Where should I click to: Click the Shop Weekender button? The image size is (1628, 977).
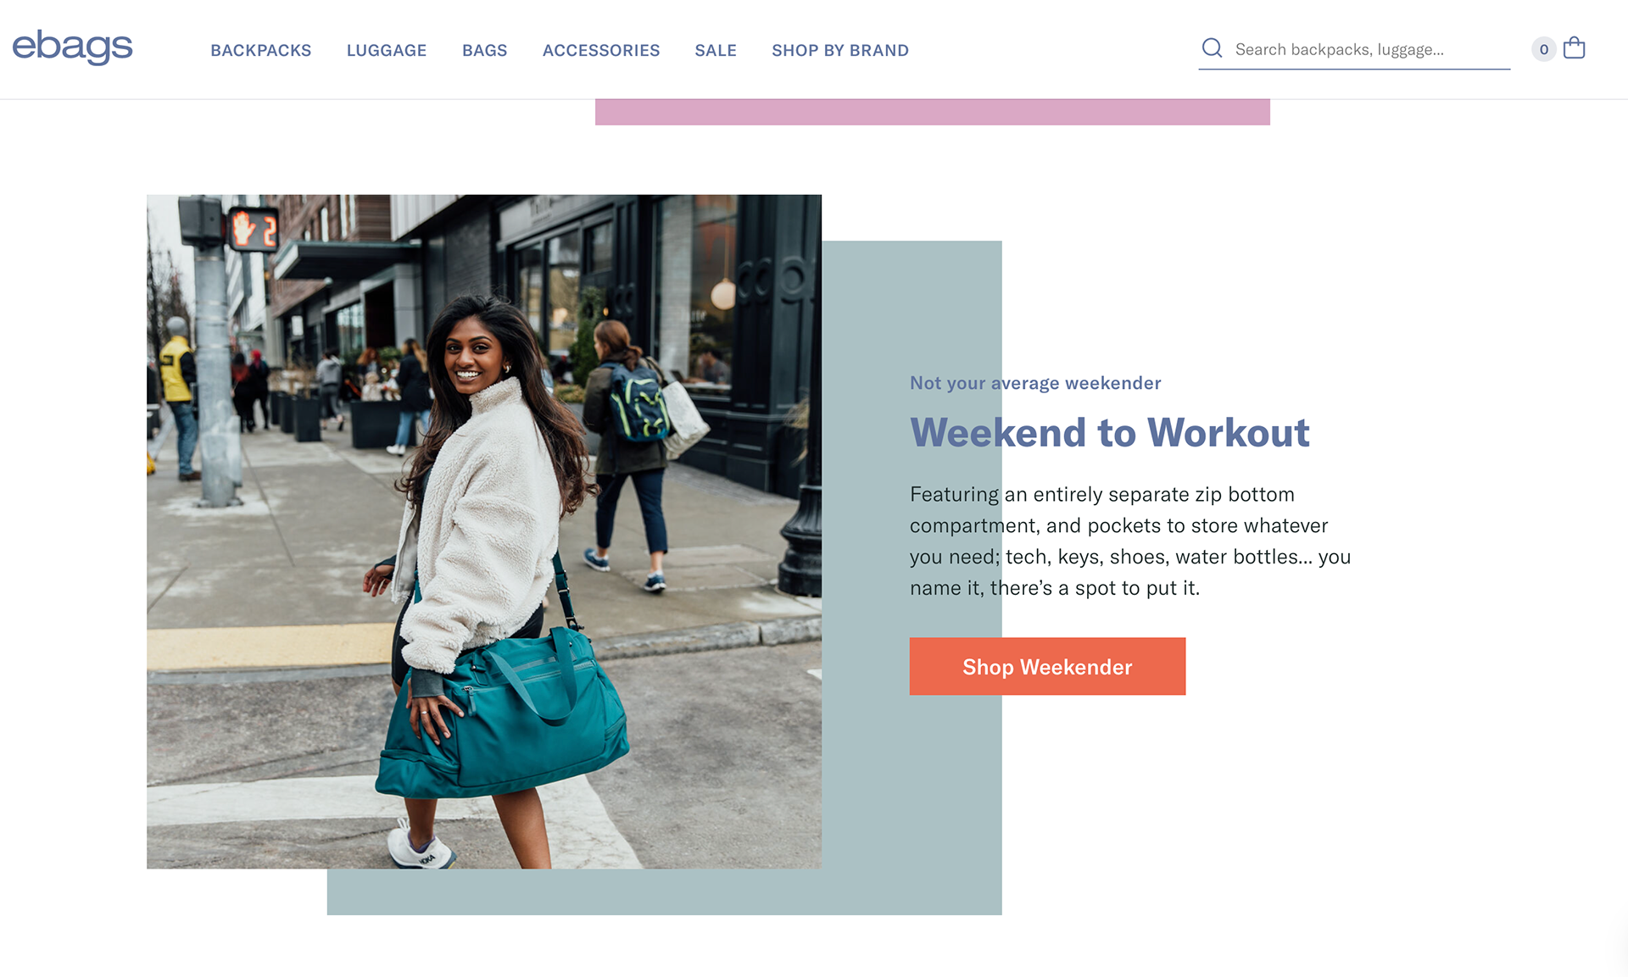coord(1047,666)
